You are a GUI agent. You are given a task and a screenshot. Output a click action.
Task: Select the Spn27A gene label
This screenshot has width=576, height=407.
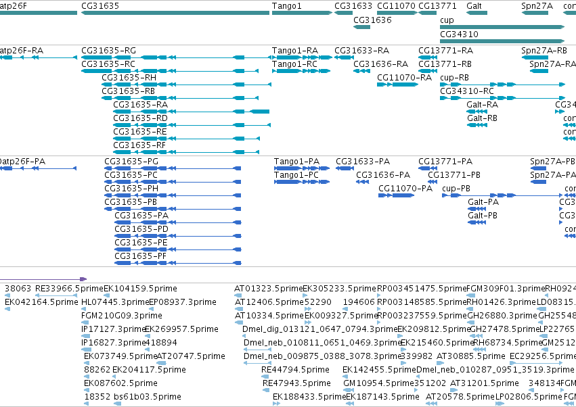click(x=537, y=6)
